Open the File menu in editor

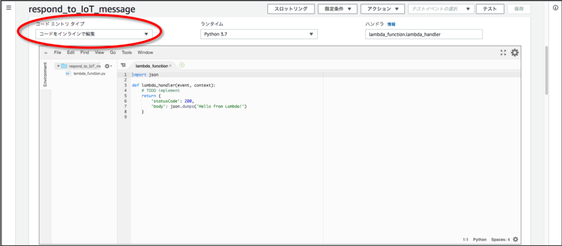57,53
